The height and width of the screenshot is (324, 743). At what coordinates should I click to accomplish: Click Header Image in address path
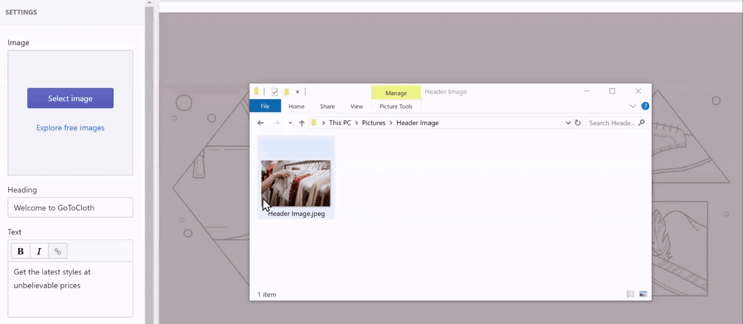point(417,123)
